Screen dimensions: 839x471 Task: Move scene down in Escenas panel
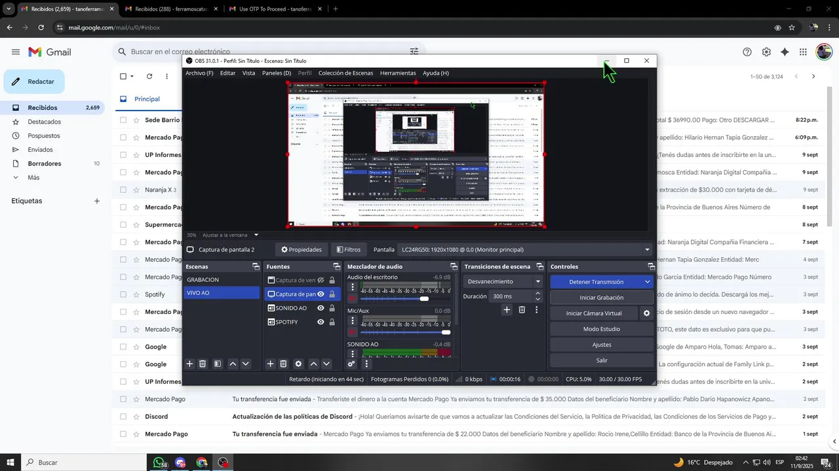pyautogui.click(x=246, y=364)
